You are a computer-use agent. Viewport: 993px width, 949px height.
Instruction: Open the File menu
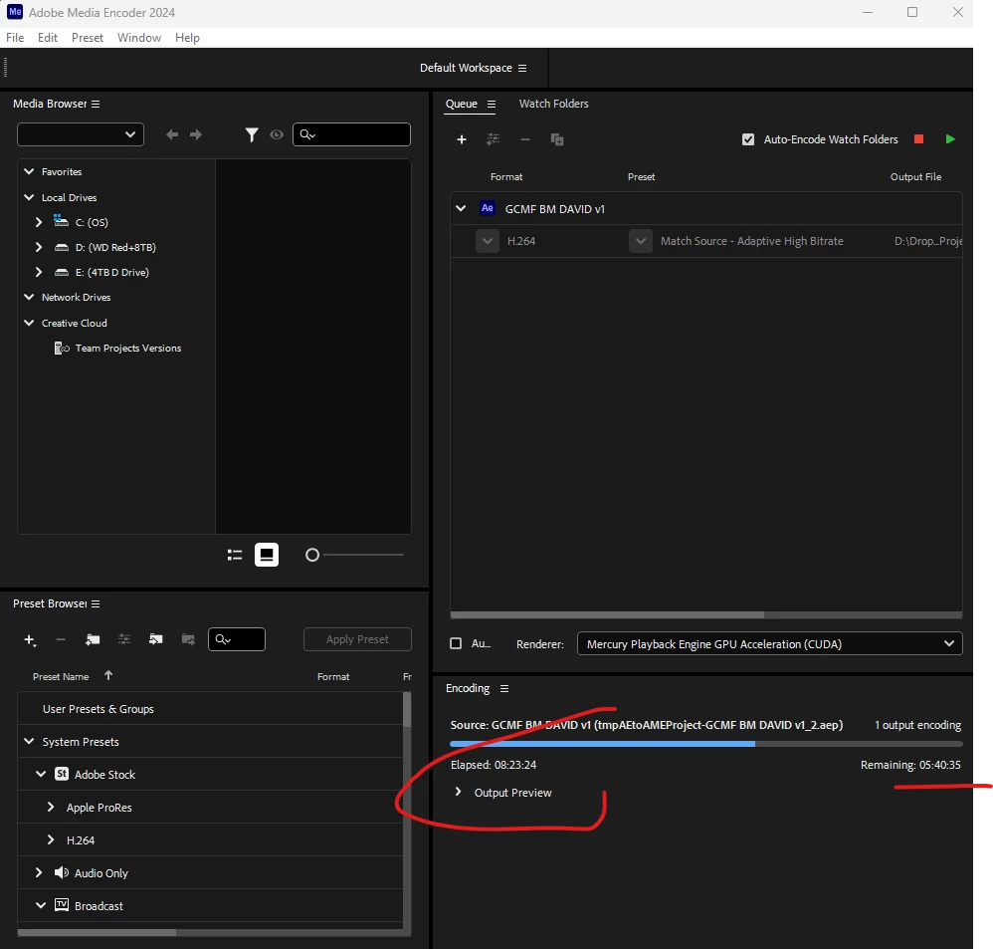pos(15,38)
